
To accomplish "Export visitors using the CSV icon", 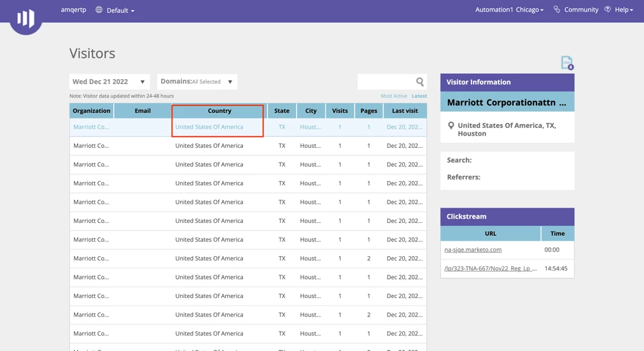I will [567, 63].
